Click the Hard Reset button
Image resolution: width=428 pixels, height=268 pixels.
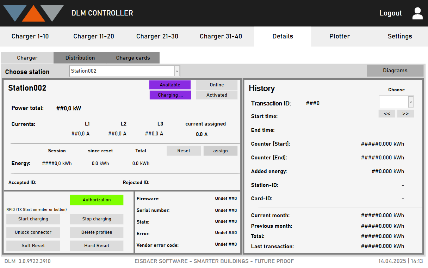[x=97, y=246]
